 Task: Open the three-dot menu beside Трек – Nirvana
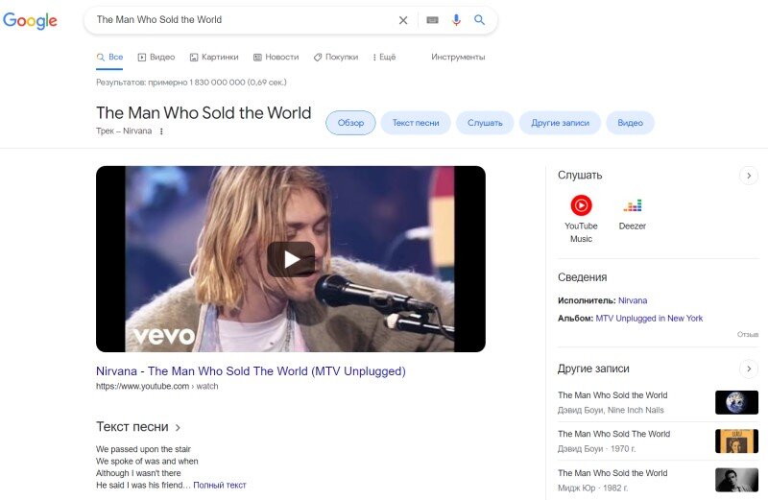tap(161, 131)
